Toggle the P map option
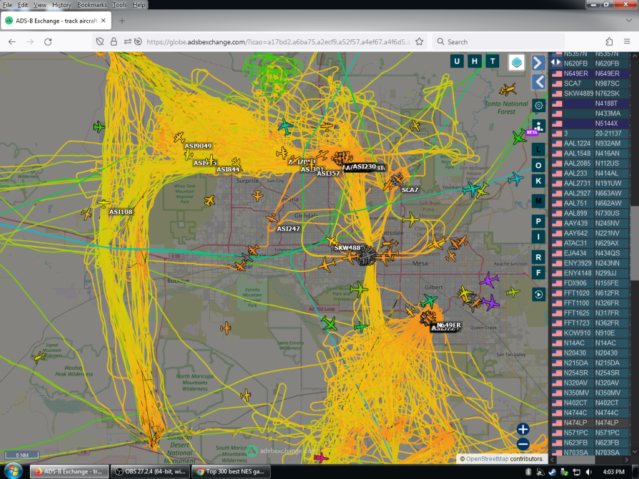This screenshot has height=479, width=639. (539, 221)
